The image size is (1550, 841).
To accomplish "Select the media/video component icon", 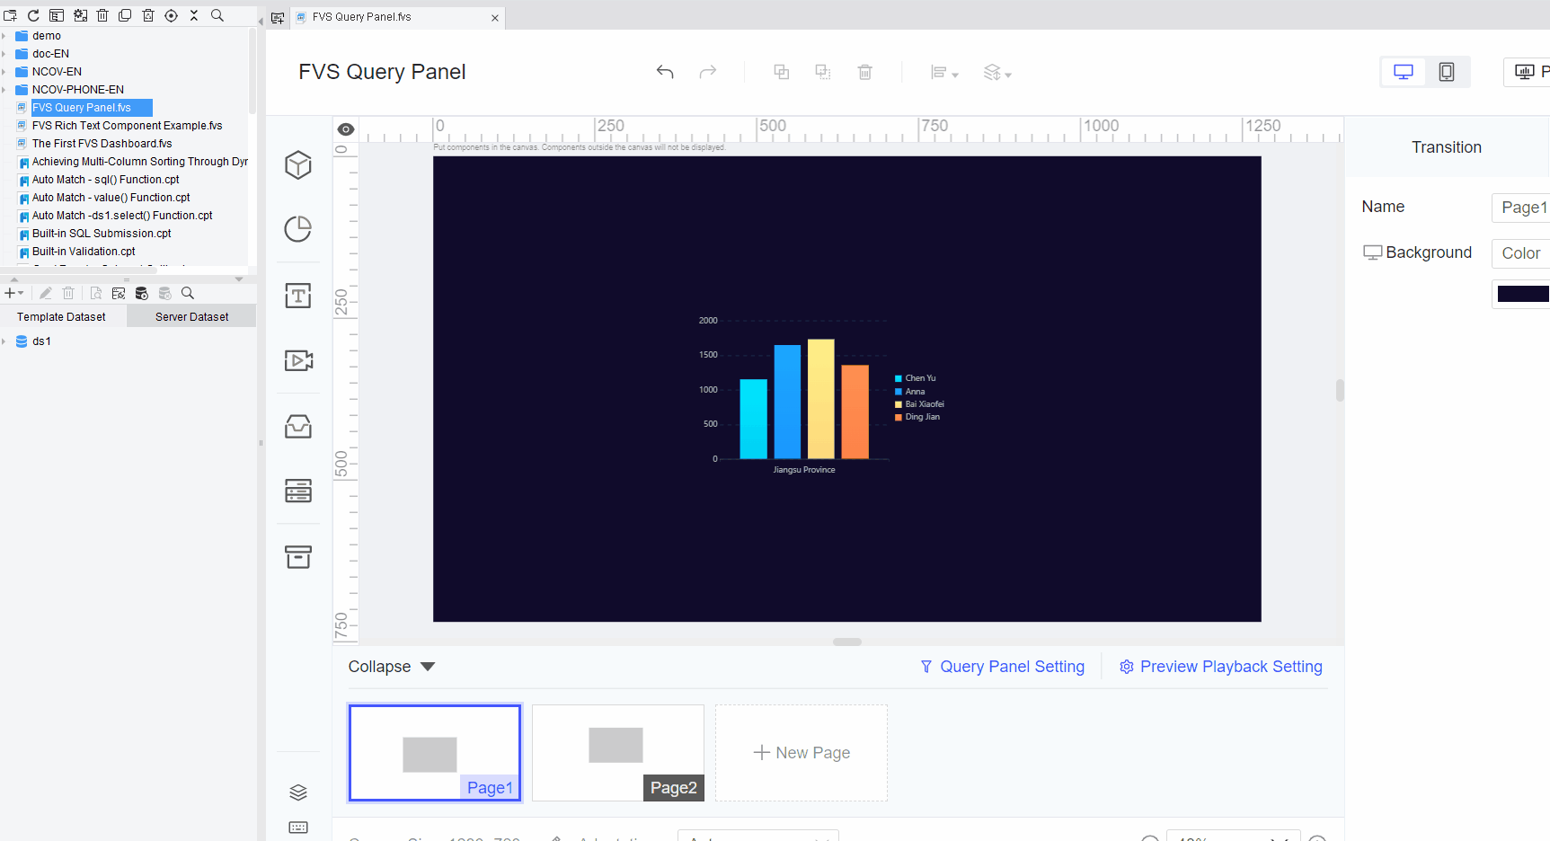I will point(297,360).
